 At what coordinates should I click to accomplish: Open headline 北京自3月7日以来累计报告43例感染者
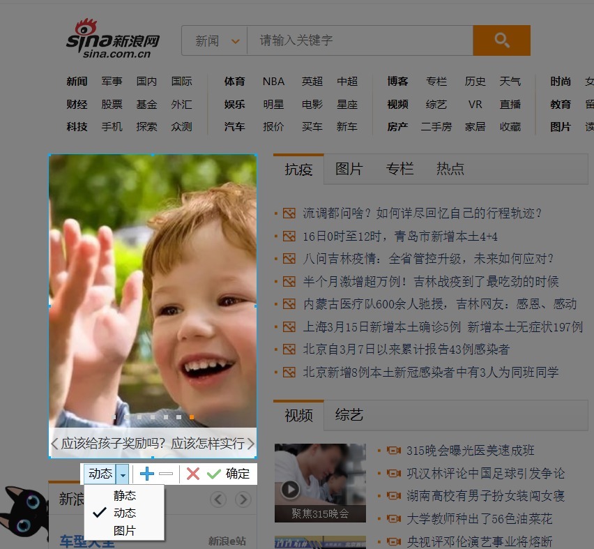406,349
